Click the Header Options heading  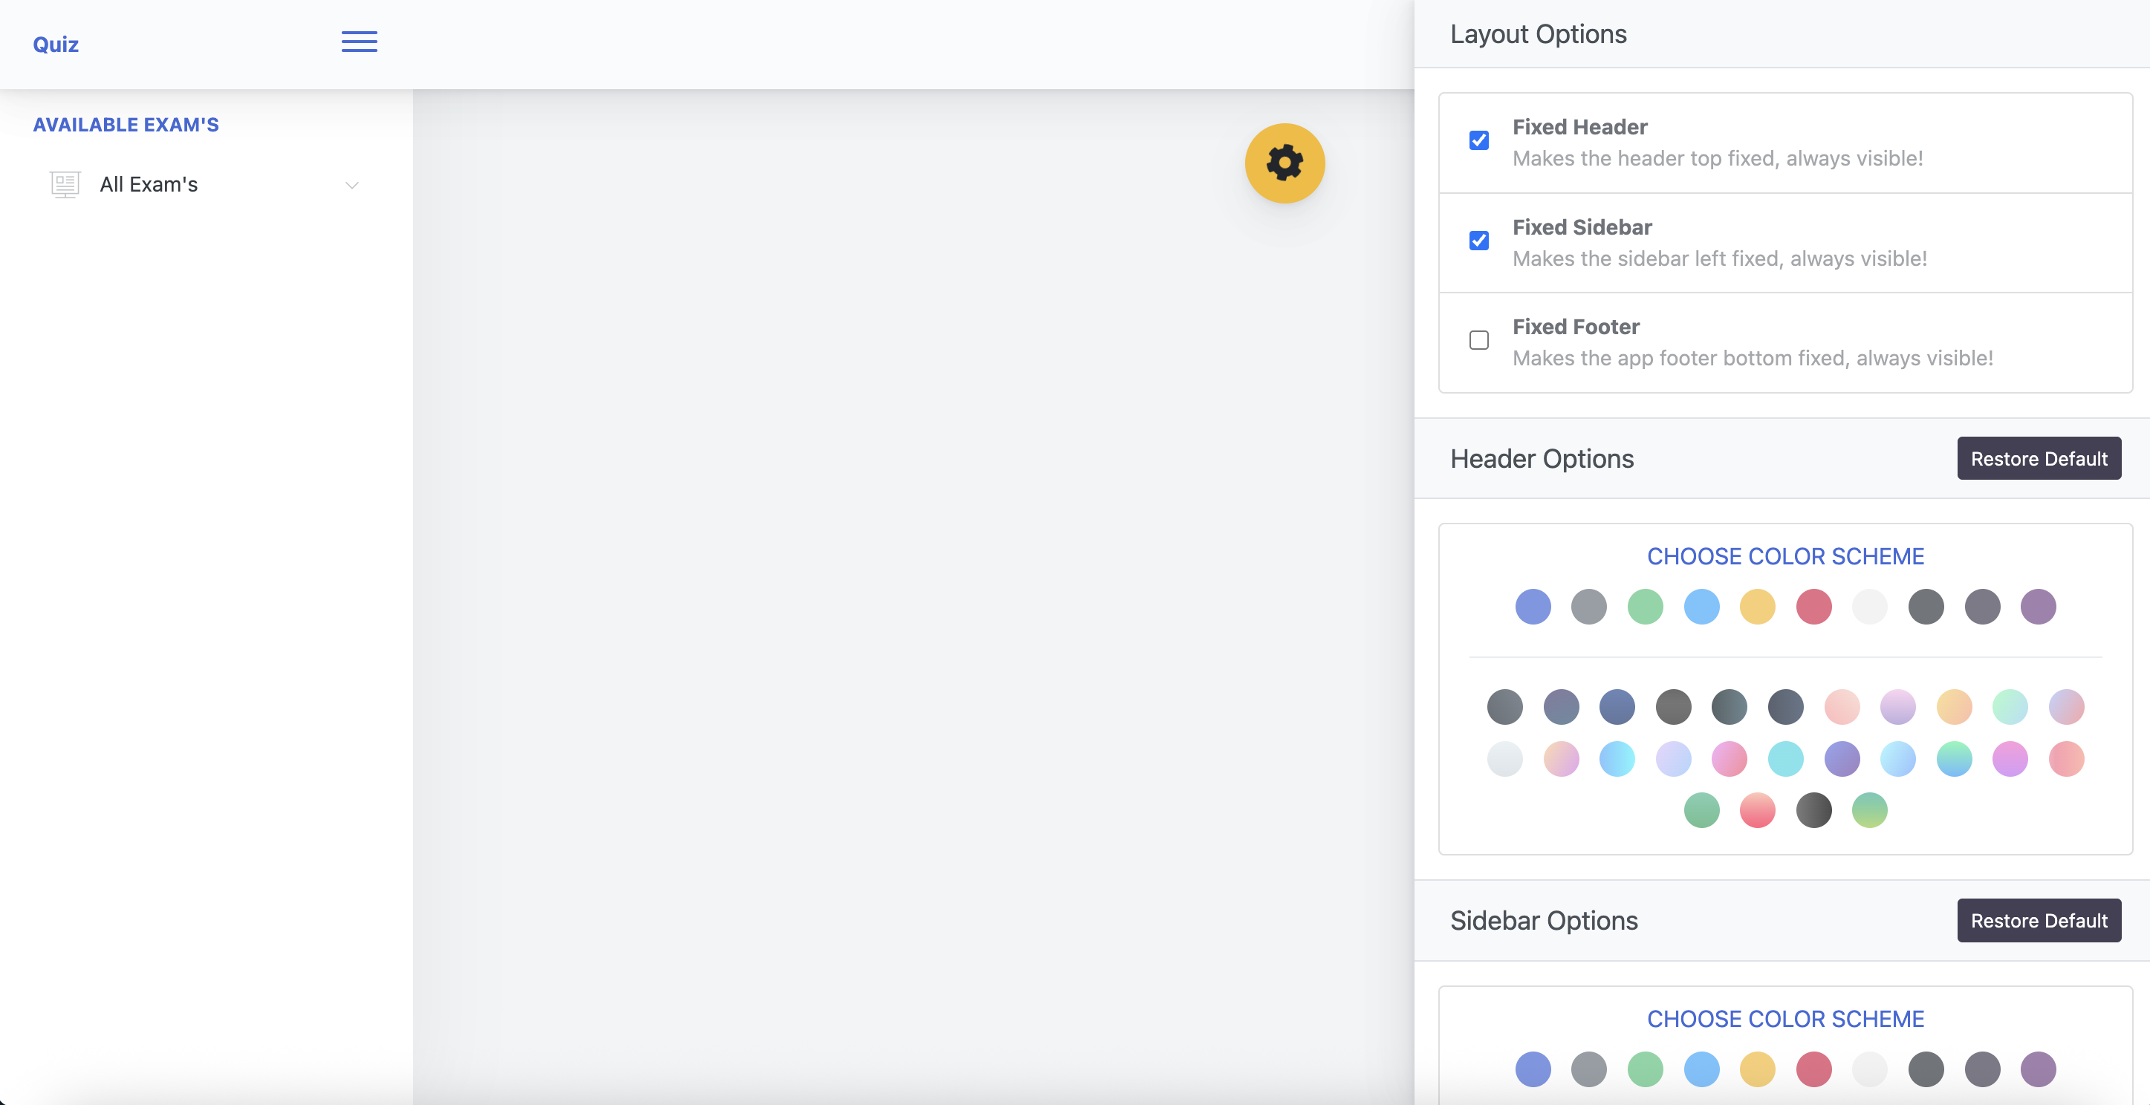(1542, 458)
